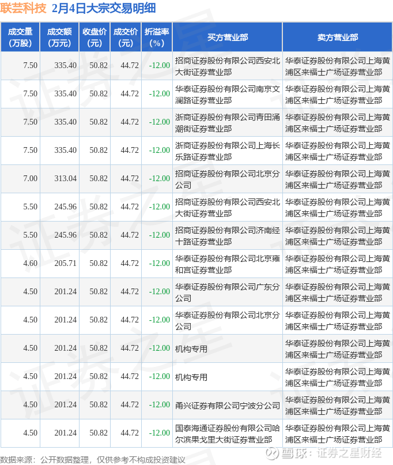This screenshot has height=465, width=393.
Task: Click the 联芸科技 stock name in title
Action: click(x=24, y=8)
